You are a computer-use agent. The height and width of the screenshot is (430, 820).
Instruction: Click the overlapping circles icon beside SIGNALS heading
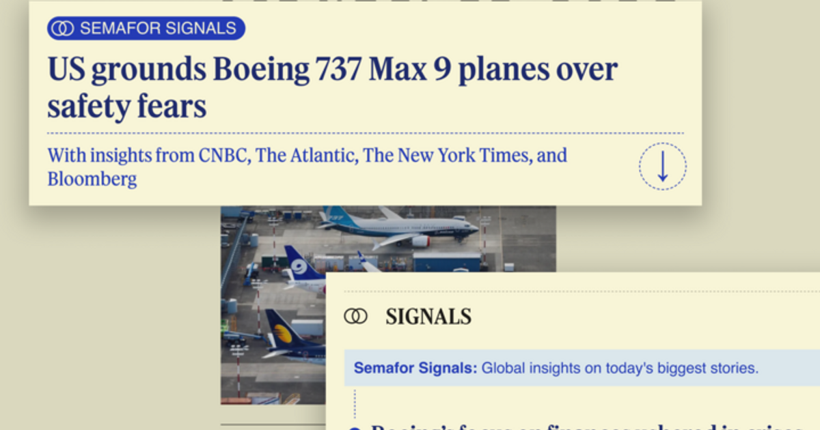[x=355, y=316]
